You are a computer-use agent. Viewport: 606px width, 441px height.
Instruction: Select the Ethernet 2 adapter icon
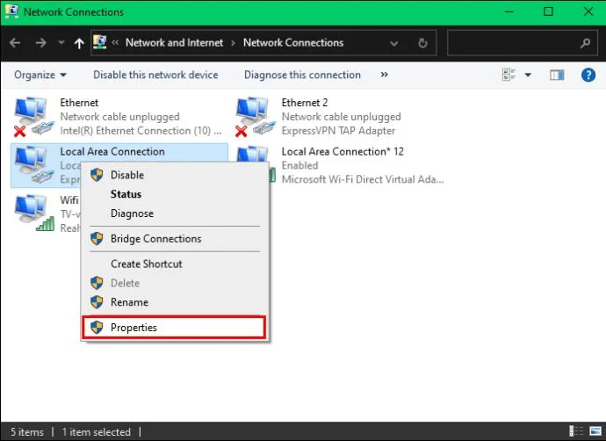[255, 116]
